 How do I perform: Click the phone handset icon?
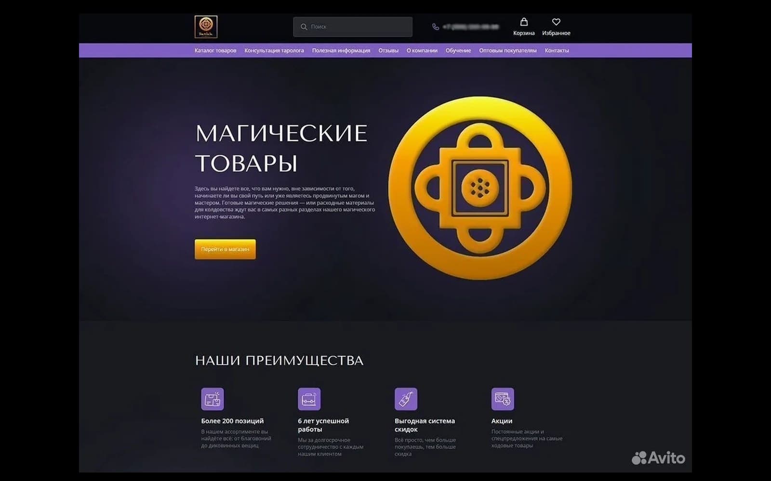(x=436, y=27)
